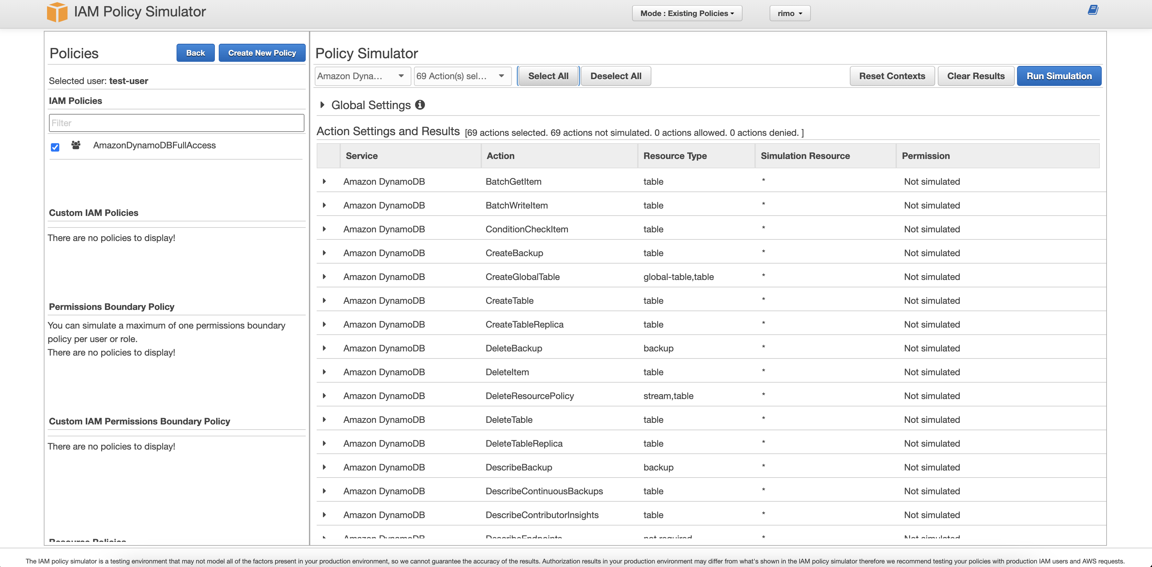Click the group icon beside AmazonDynamoDBFullAccess
Screen dimensions: 1152x567
[x=76, y=145]
